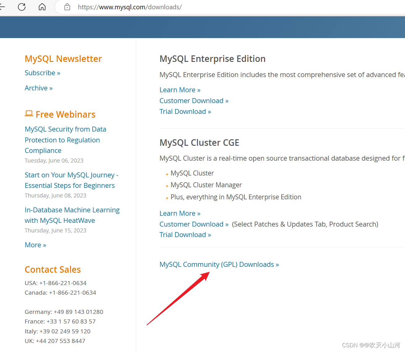Screen dimensions: 405x351
Task: Click the laptop icon beside Free Webinars
Action: click(29, 114)
